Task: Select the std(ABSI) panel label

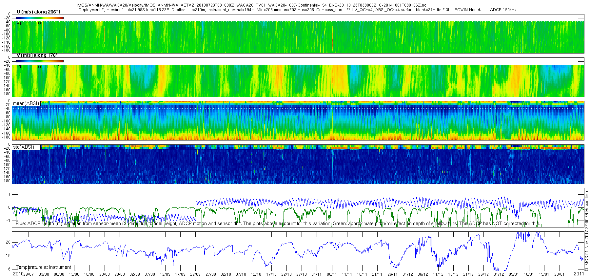Action: point(23,147)
